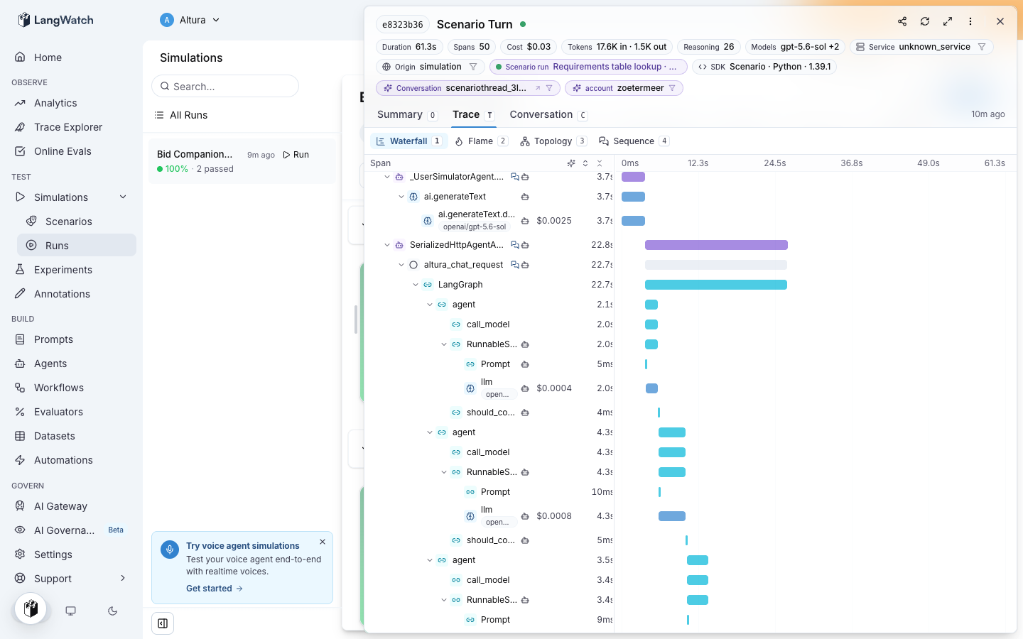This screenshot has height=639, width=1023.
Task: Open conversation scenariothread external arrow icon
Action: (538, 88)
